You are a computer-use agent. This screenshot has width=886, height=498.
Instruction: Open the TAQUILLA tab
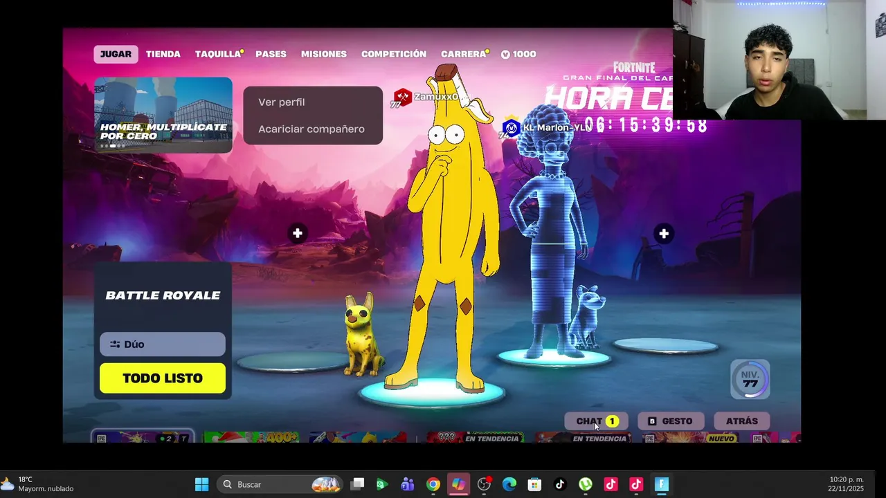tap(219, 54)
